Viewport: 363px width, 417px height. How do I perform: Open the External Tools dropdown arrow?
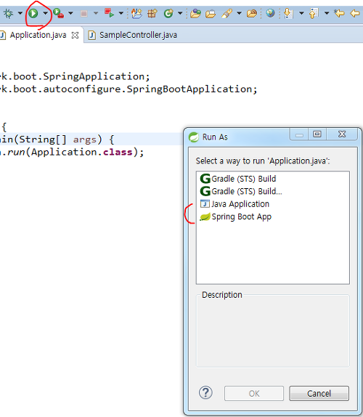tap(70, 13)
